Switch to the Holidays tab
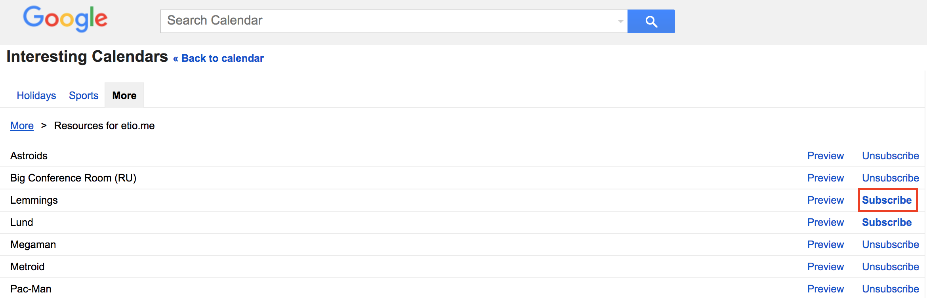927x298 pixels. click(x=36, y=96)
